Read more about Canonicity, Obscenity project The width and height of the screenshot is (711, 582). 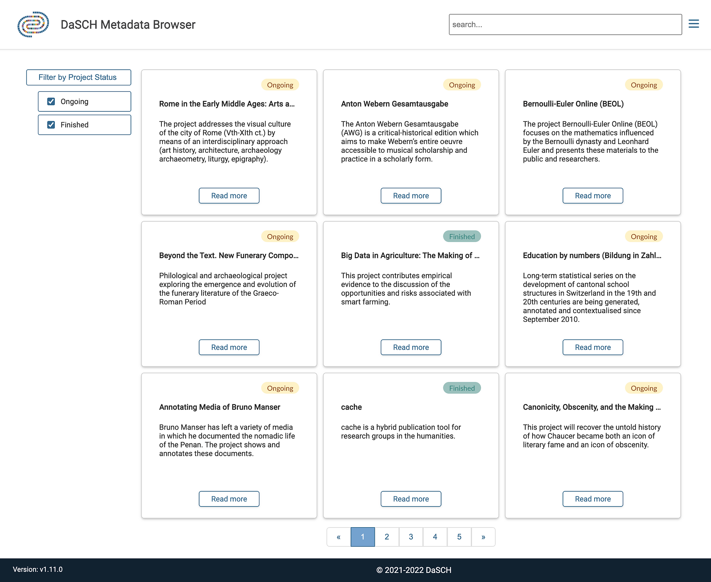pyautogui.click(x=593, y=499)
